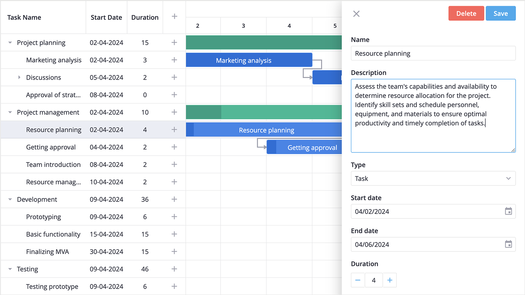Click the day 3 timeline header cell
Screen dimensions: 525x295
tap(243, 26)
